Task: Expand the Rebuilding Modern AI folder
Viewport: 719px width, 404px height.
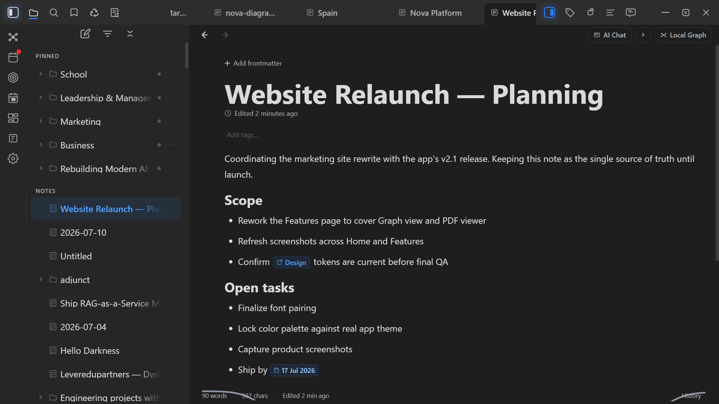Action: tap(41, 168)
